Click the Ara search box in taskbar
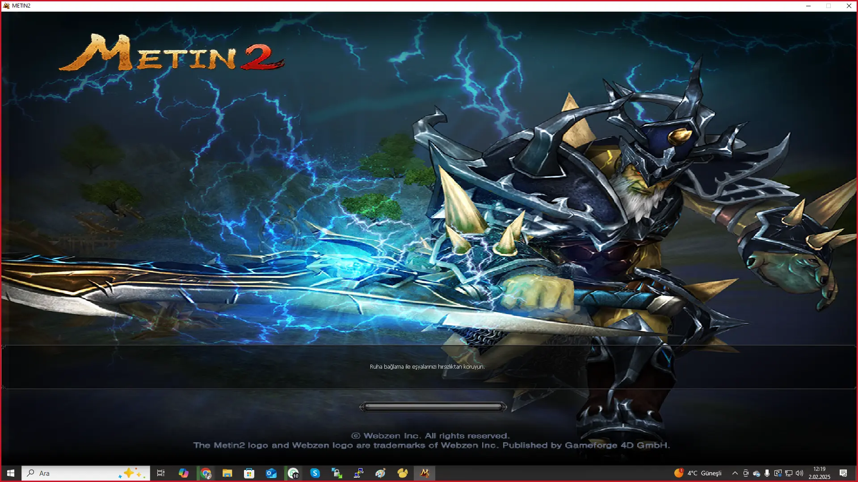 (x=85, y=473)
